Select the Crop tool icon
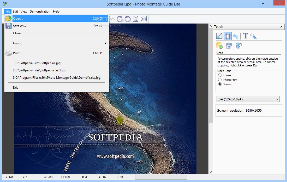This screenshot has width=287, height=182. [228, 36]
